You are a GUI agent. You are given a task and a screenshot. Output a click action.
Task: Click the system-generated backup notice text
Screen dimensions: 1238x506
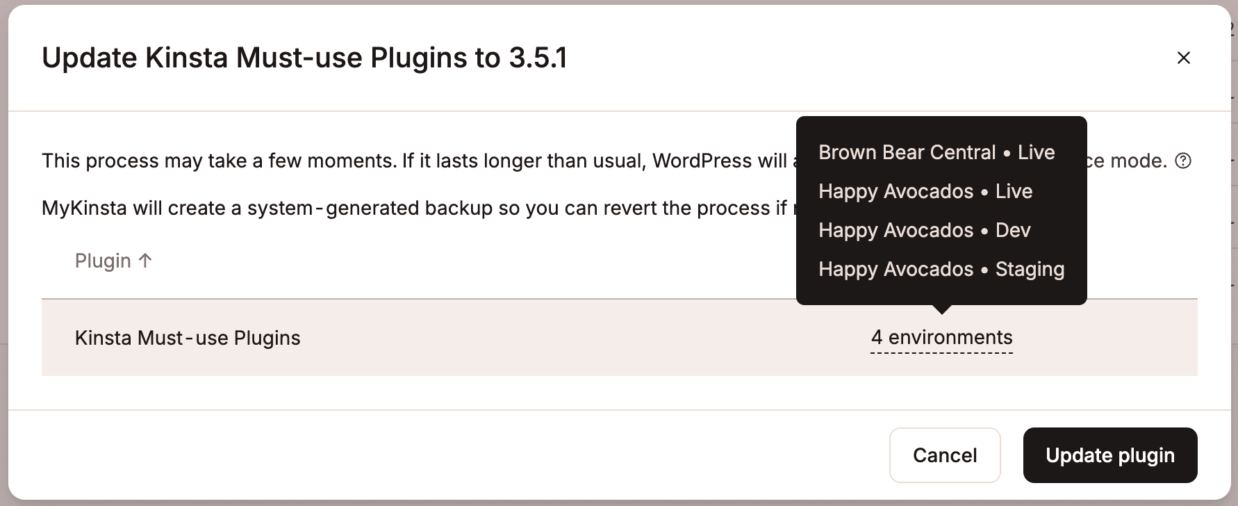click(418, 208)
